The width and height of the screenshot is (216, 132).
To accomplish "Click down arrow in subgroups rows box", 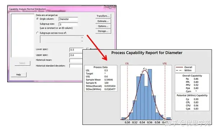I will 82,41.
